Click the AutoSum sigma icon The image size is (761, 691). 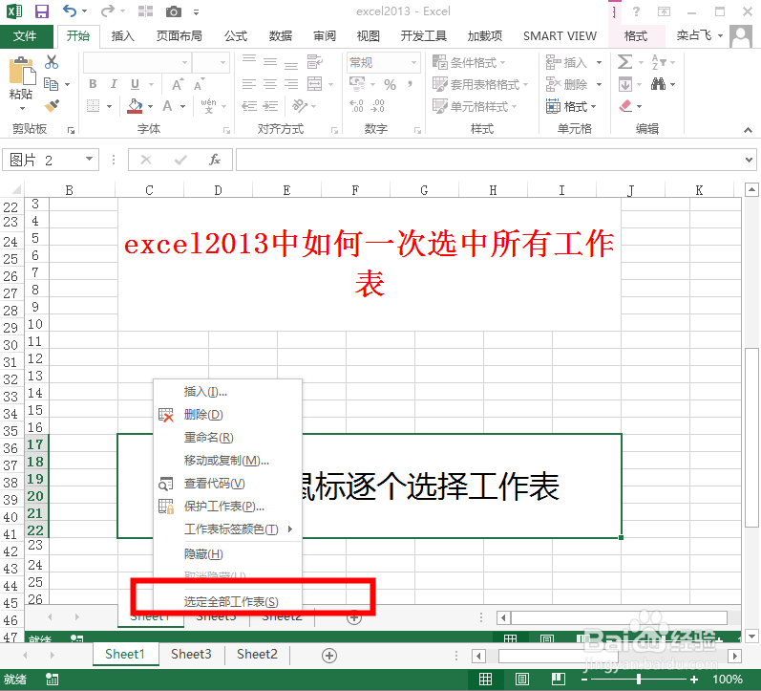[624, 62]
